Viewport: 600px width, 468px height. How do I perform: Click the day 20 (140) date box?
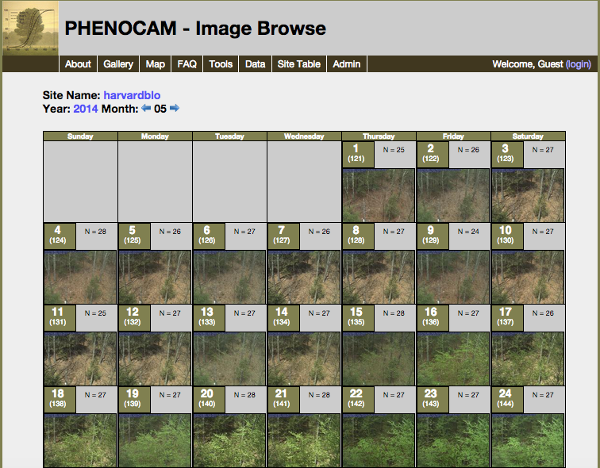(x=209, y=400)
